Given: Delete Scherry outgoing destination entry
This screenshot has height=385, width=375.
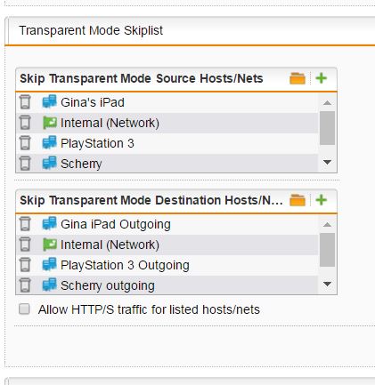Looking at the screenshot, I should coord(25,285).
